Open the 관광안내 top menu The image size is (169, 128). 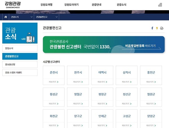click(97, 5)
